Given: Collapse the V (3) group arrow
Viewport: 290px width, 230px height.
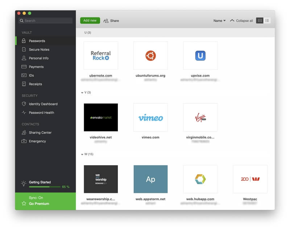Looking at the screenshot, I should click(82, 93).
